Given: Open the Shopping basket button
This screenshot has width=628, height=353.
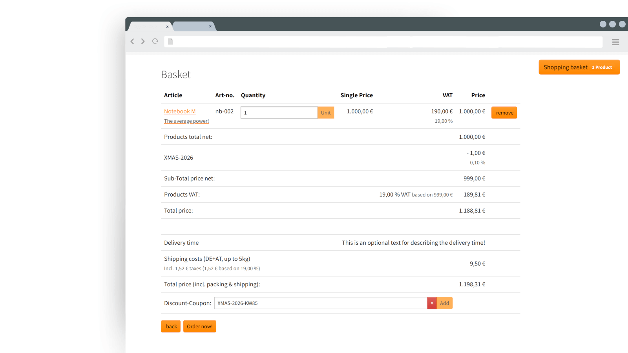Looking at the screenshot, I should pyautogui.click(x=579, y=67).
